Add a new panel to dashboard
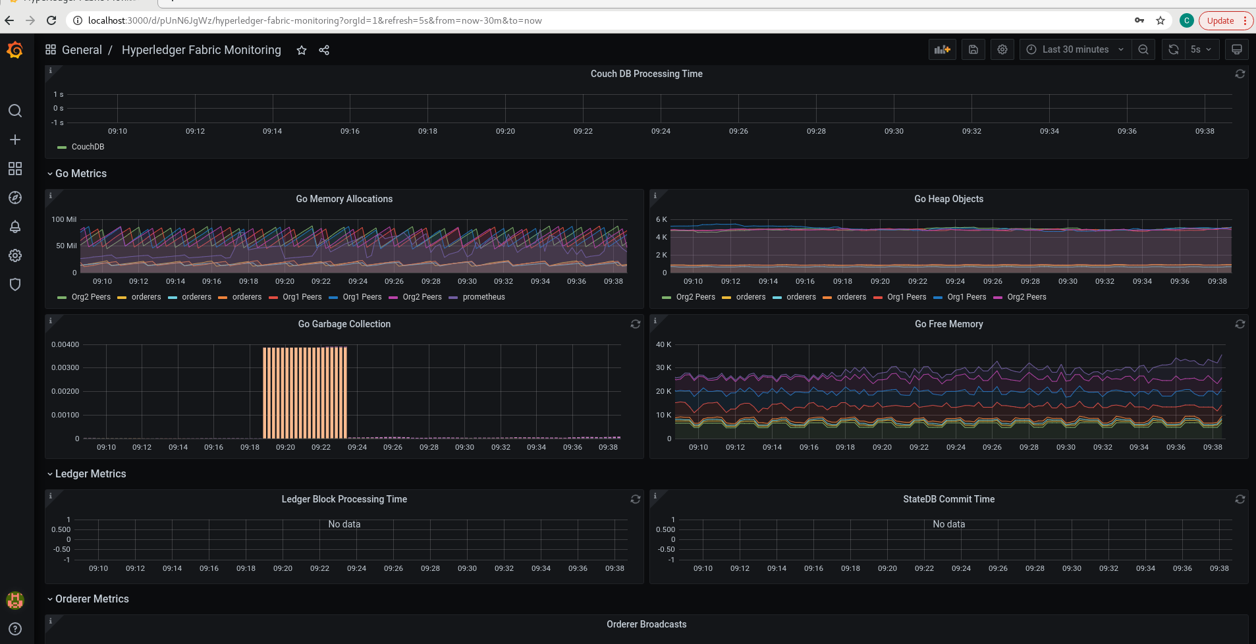 coord(942,49)
